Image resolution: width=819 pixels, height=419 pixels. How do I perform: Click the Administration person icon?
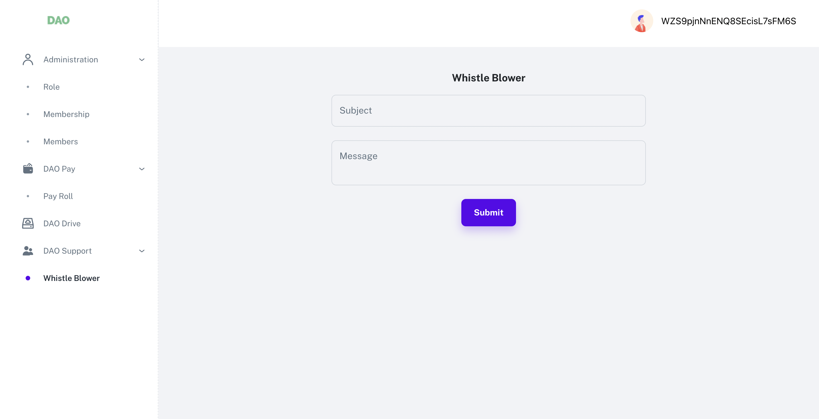[27, 59]
